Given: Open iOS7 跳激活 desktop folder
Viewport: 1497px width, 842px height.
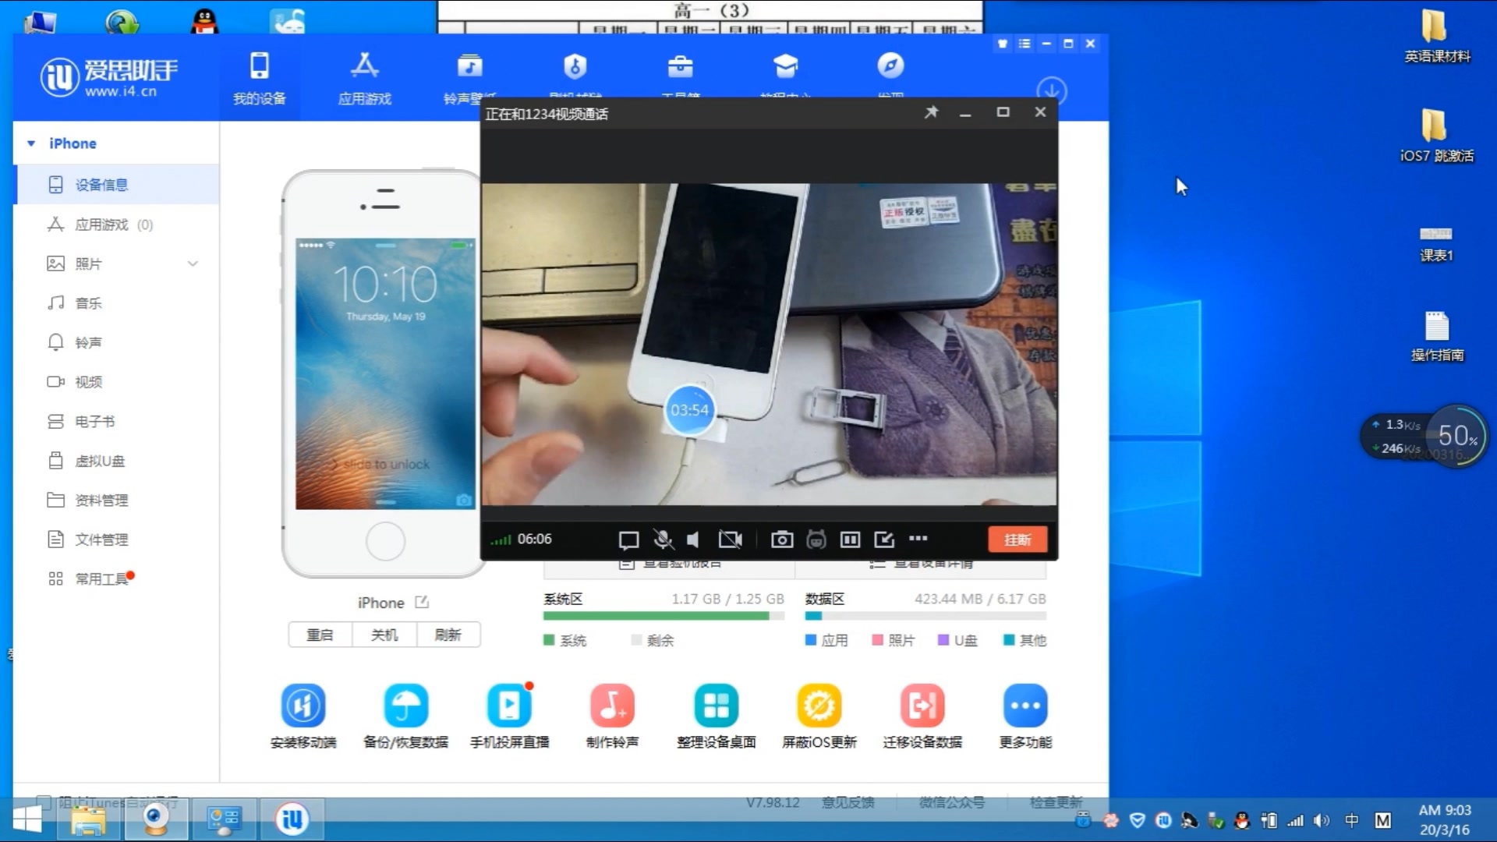Looking at the screenshot, I should 1436,135.
